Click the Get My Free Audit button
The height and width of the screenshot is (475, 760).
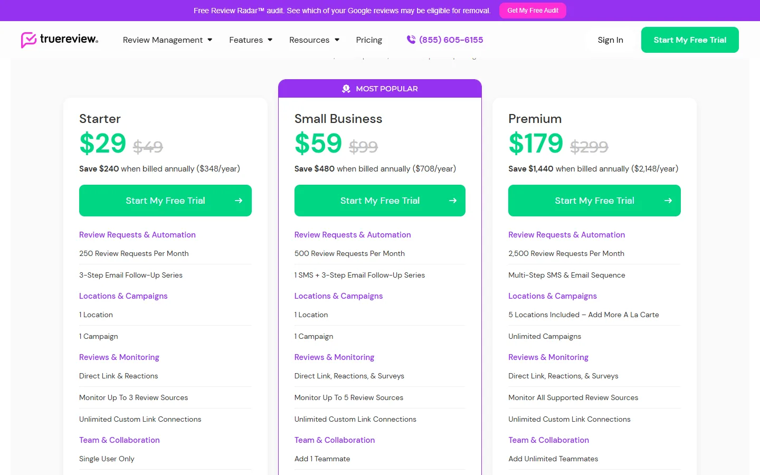[533, 11]
